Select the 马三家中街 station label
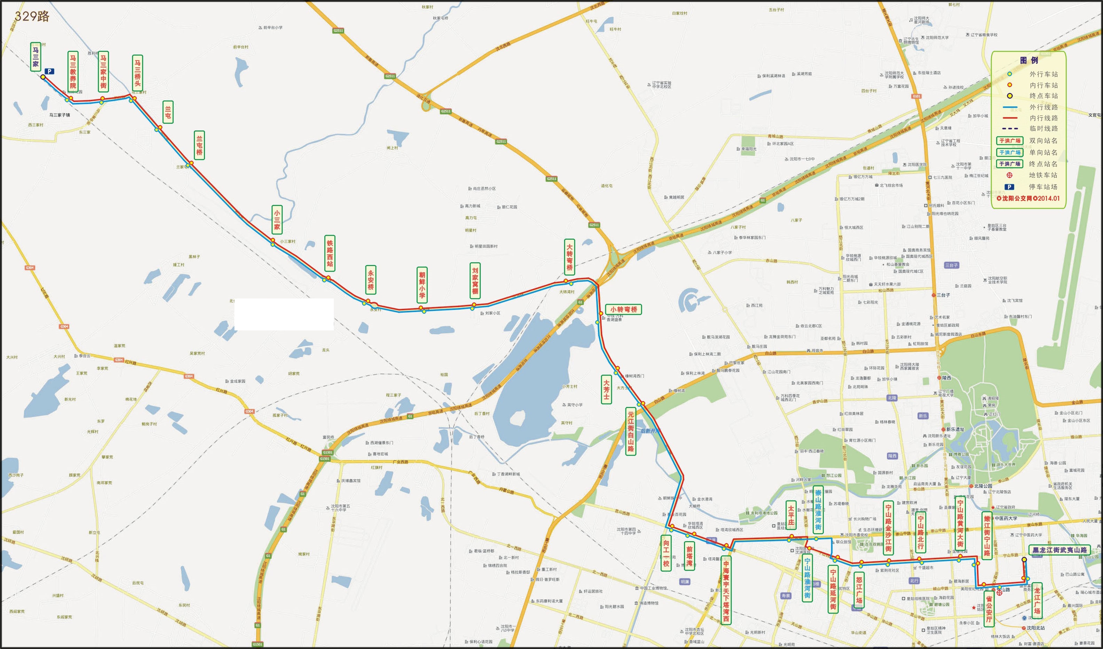The image size is (1103, 649). [103, 71]
